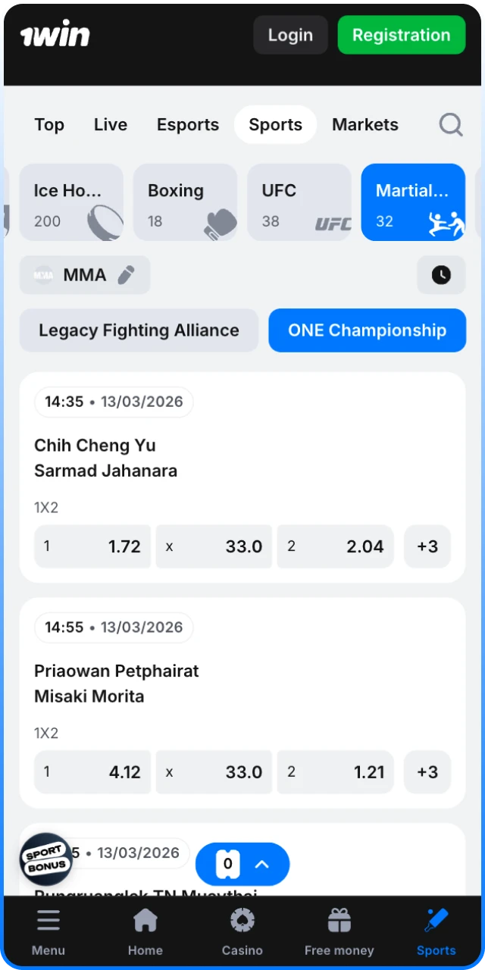Select the 1.72 odds for Chih Cheng Yu
The image size is (485, 970).
(92, 546)
